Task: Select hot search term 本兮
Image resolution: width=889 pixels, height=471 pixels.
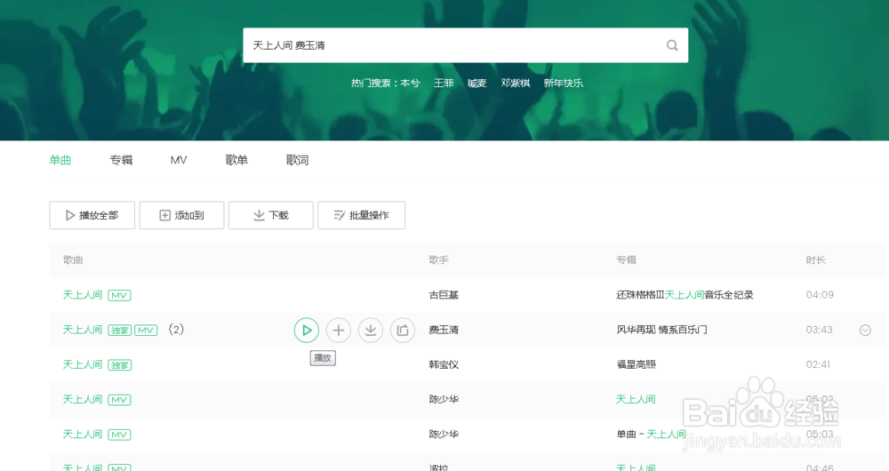Action: (410, 83)
